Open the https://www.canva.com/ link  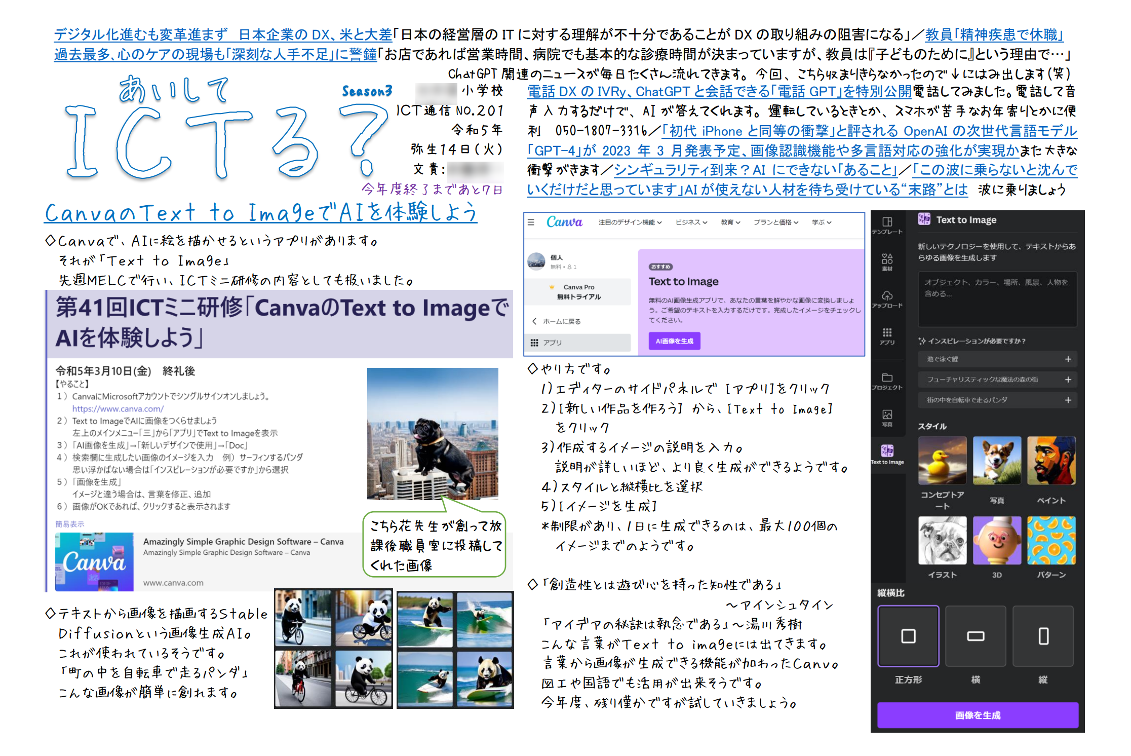point(118,408)
